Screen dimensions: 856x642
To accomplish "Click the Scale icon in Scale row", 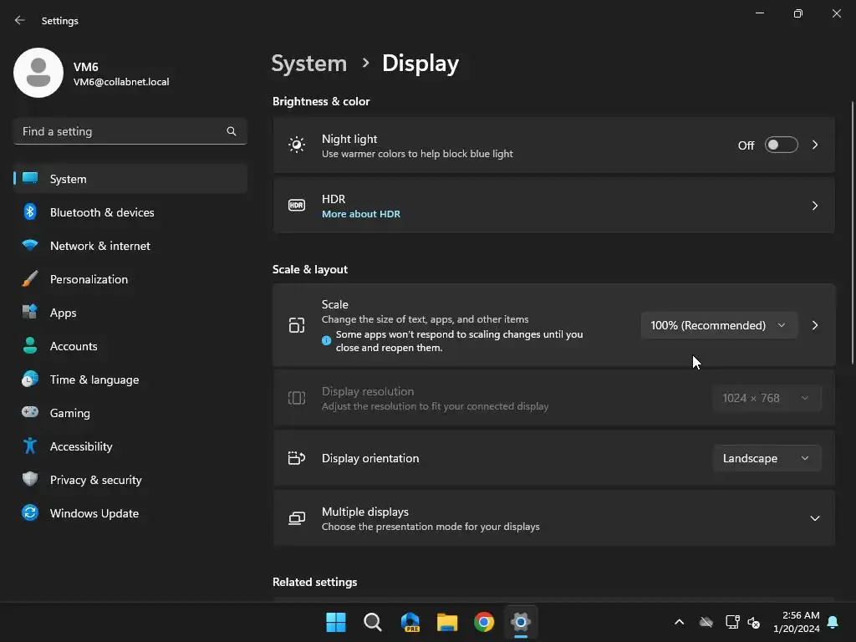I will click(x=297, y=325).
